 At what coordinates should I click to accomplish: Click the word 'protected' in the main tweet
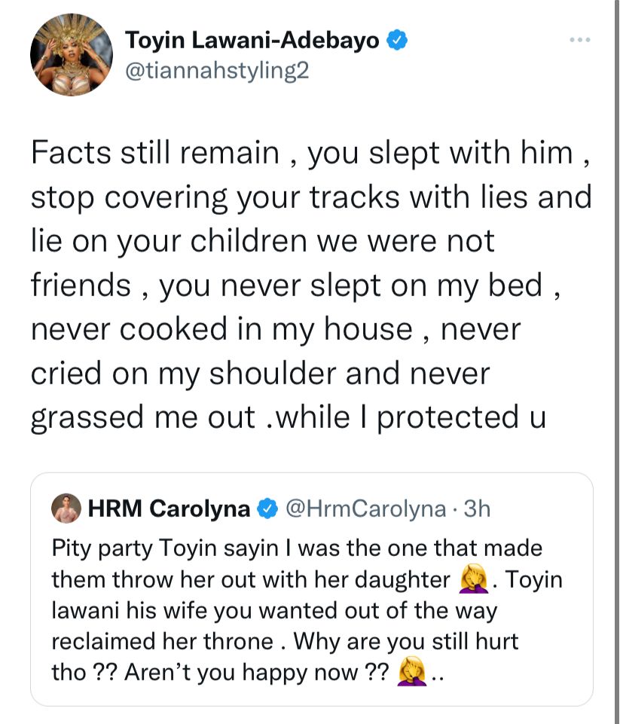tap(447, 418)
